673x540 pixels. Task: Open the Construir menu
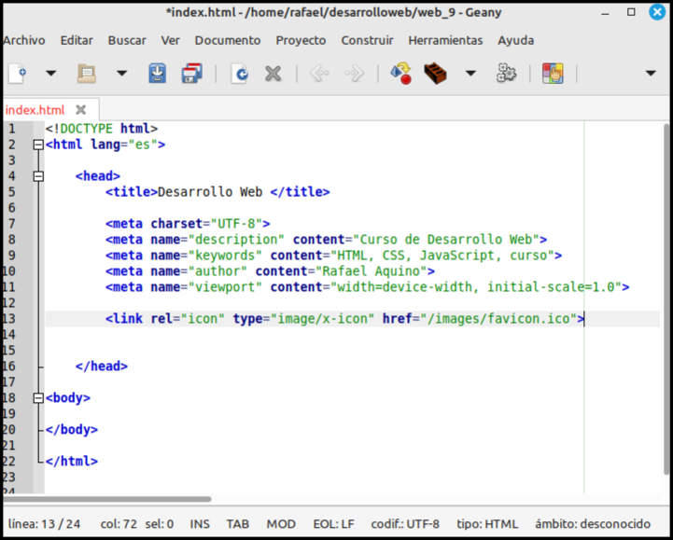[x=367, y=40]
